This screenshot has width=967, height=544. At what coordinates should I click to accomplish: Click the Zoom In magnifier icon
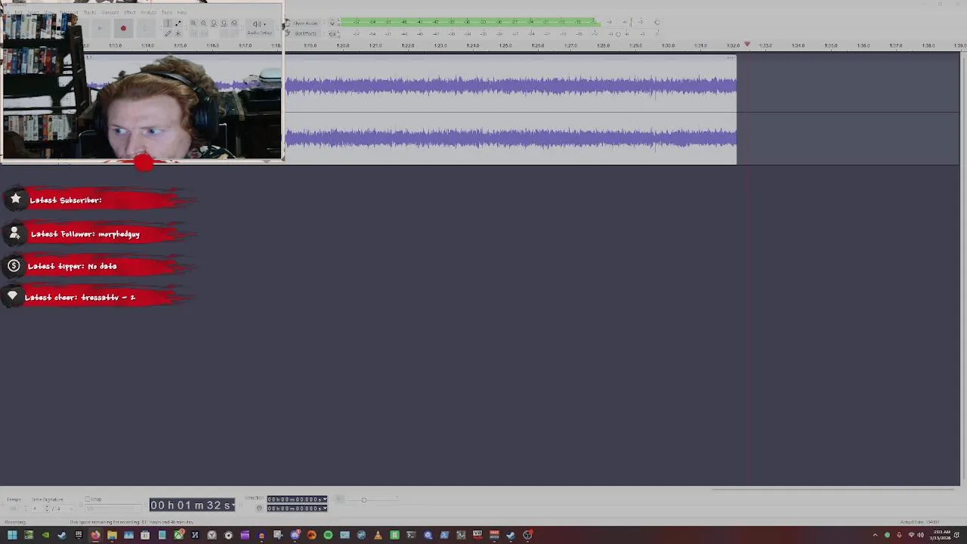click(193, 23)
